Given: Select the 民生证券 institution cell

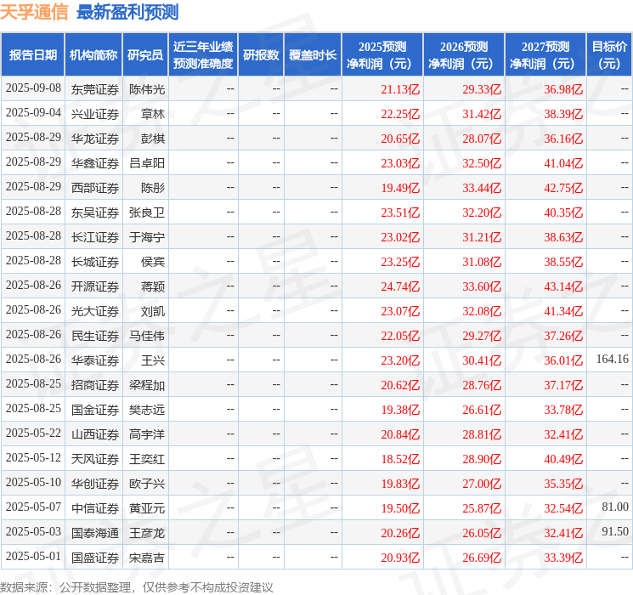Looking at the screenshot, I should click(x=95, y=336).
